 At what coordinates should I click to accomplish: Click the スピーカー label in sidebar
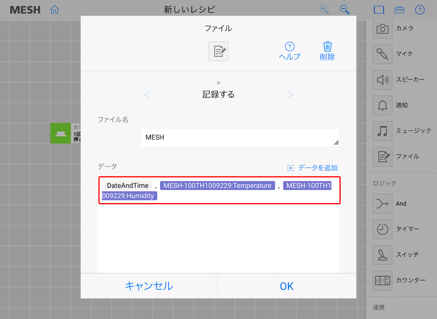(x=410, y=80)
